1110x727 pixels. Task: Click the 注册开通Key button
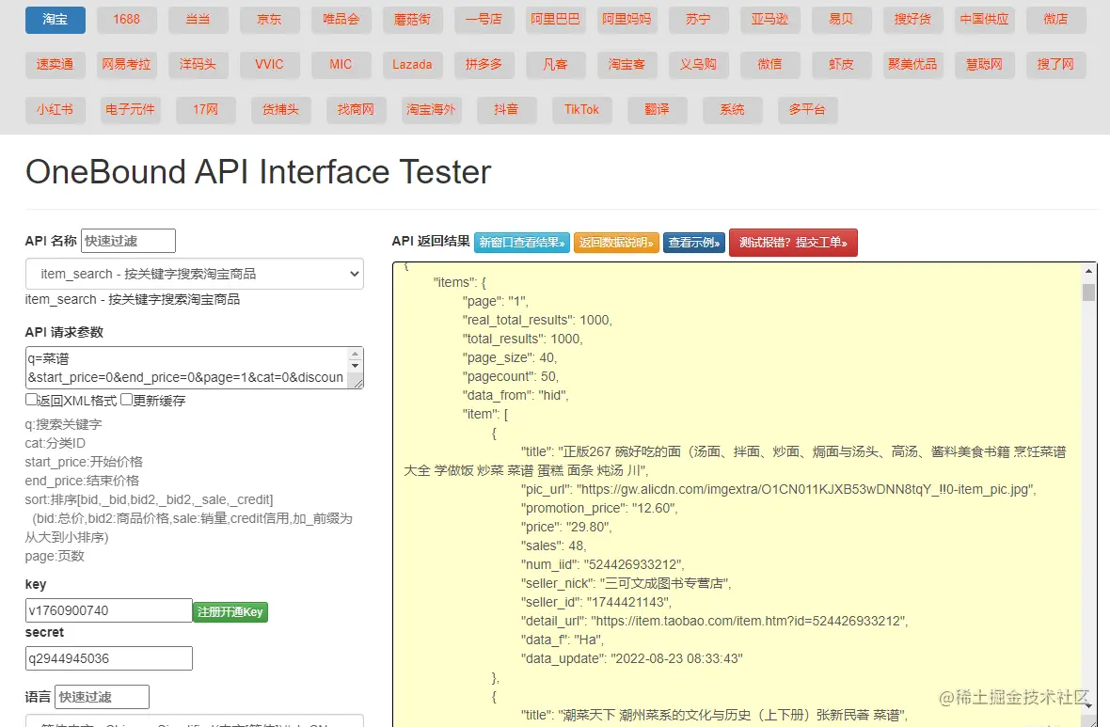230,611
